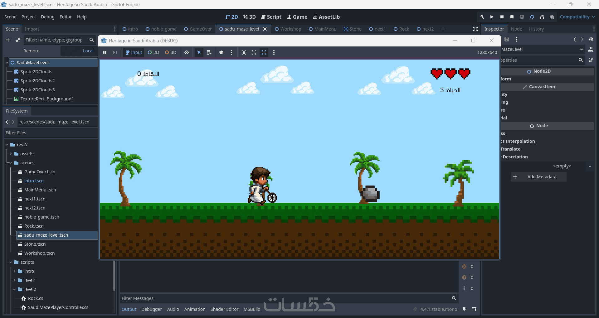
Task: Expand the intro scripts folder
Action: [x=14, y=271]
